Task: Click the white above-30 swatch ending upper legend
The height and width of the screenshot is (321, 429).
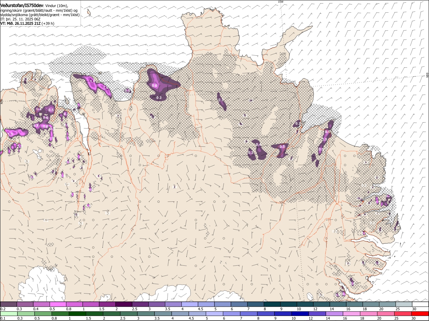Action: [x=420, y=304]
